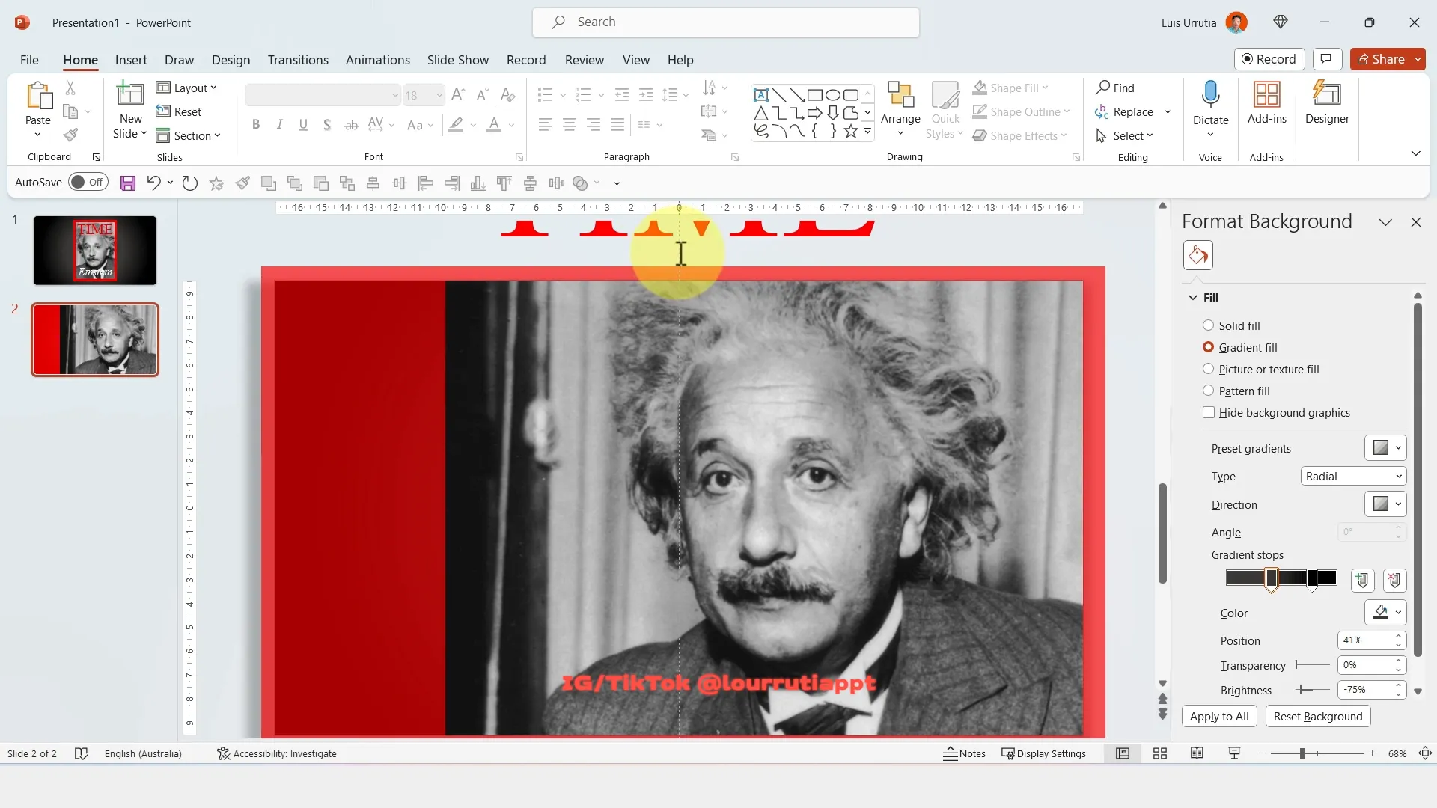Click Apply to All button
This screenshot has width=1437, height=808.
click(1219, 716)
